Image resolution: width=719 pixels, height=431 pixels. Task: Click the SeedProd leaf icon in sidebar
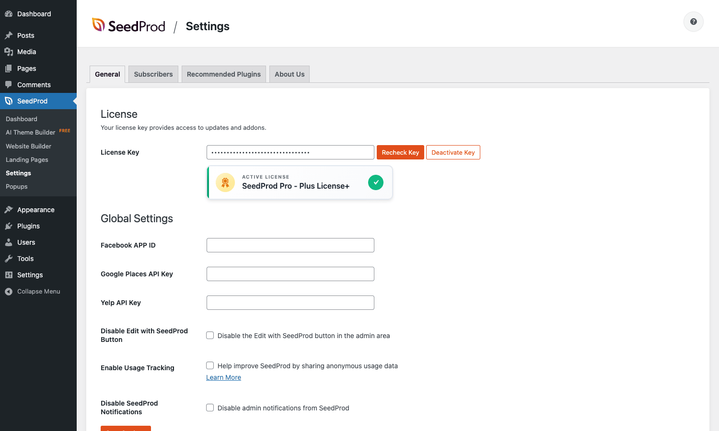click(9, 101)
